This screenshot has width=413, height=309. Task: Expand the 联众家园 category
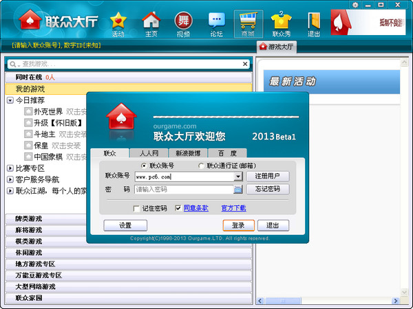(129, 298)
